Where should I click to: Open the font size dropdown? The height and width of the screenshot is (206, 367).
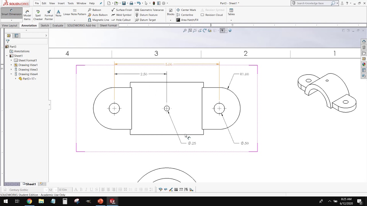tap(56, 190)
